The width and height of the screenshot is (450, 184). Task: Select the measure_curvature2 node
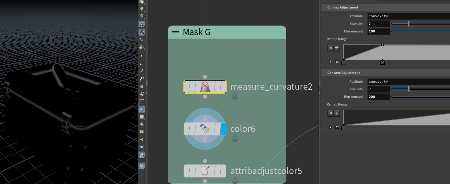click(205, 87)
